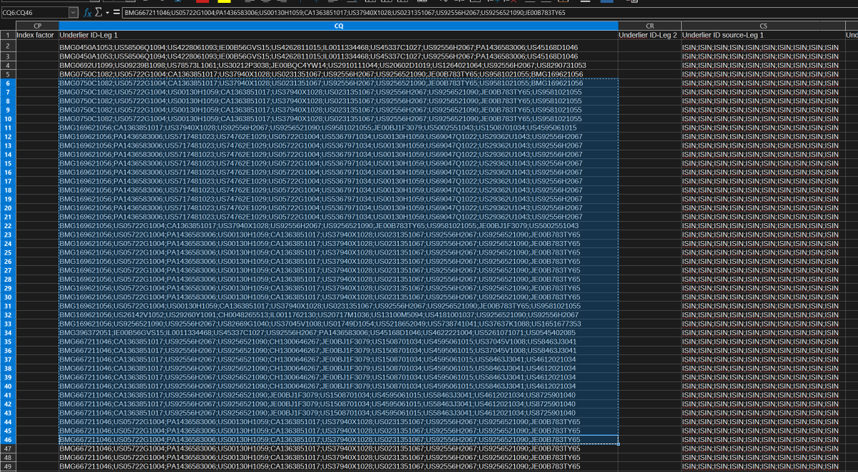
Task: Select row 4 by its header
Action: tap(7, 65)
